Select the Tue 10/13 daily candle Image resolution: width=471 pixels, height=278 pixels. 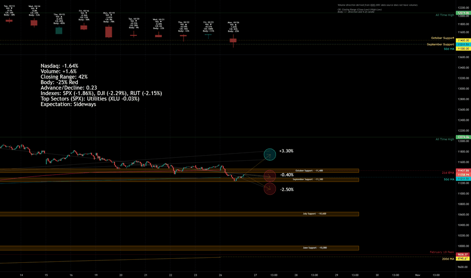point(9,20)
